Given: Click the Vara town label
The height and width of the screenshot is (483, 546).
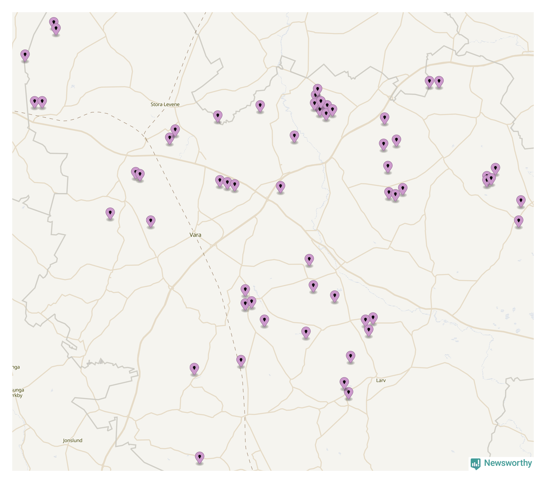Looking at the screenshot, I should pyautogui.click(x=195, y=235).
